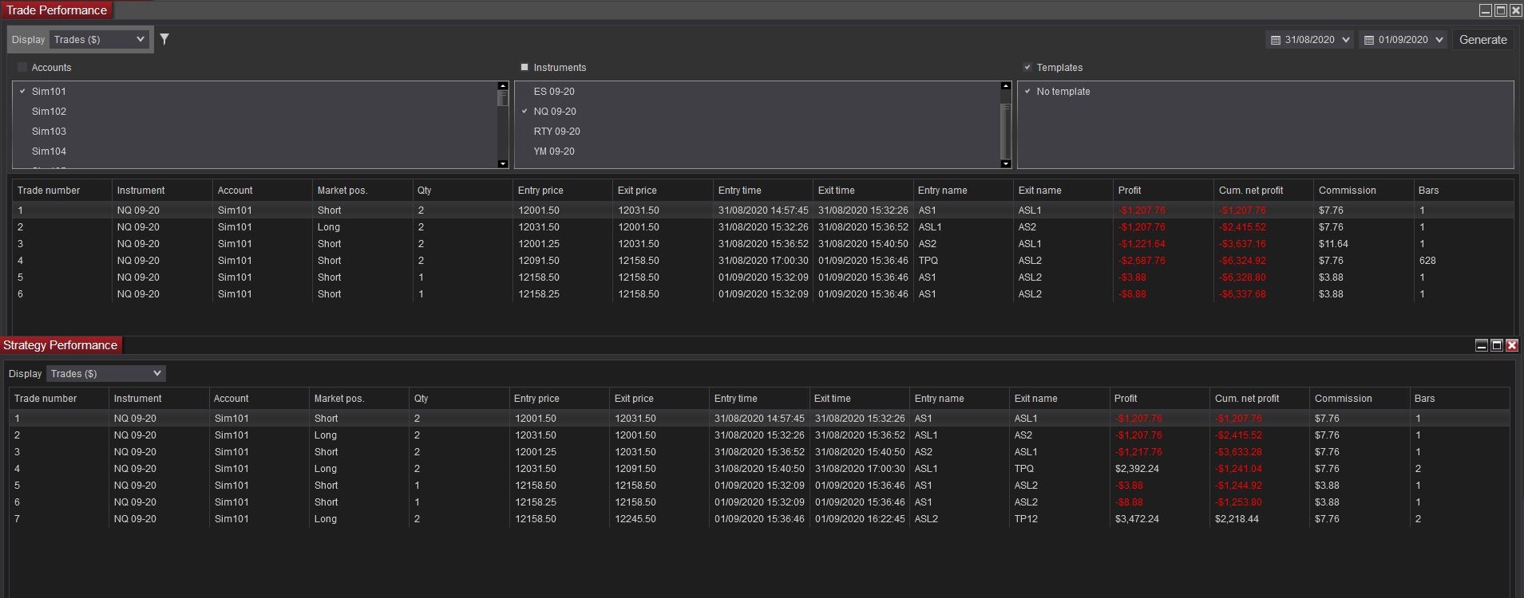The height and width of the screenshot is (598, 1524).
Task: Open the end date calendar icon
Action: coord(1369,40)
